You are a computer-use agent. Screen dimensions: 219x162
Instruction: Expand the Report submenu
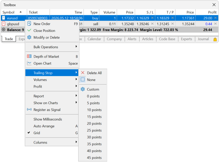[52, 96]
